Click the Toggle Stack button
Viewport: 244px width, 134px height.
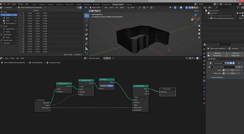click(x=234, y=56)
